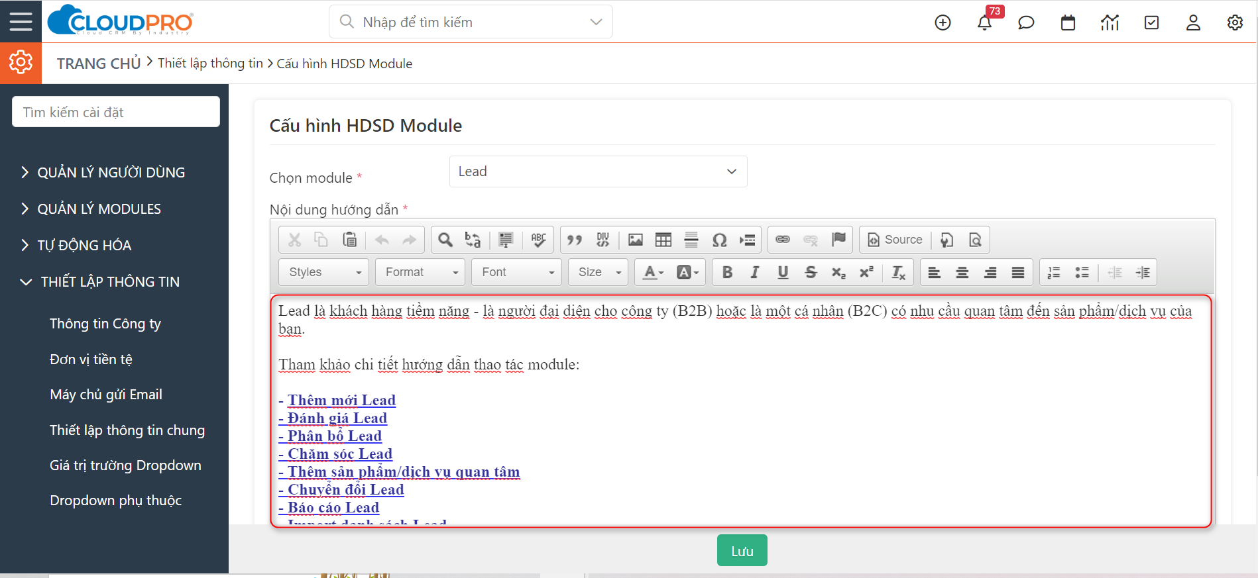Open the text color picker
Image resolution: width=1258 pixels, height=578 pixels.
click(x=653, y=272)
